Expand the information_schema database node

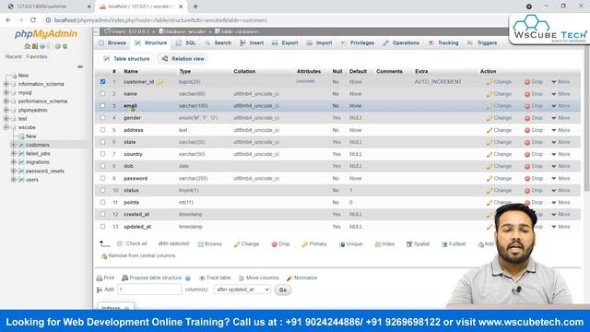click(6, 84)
